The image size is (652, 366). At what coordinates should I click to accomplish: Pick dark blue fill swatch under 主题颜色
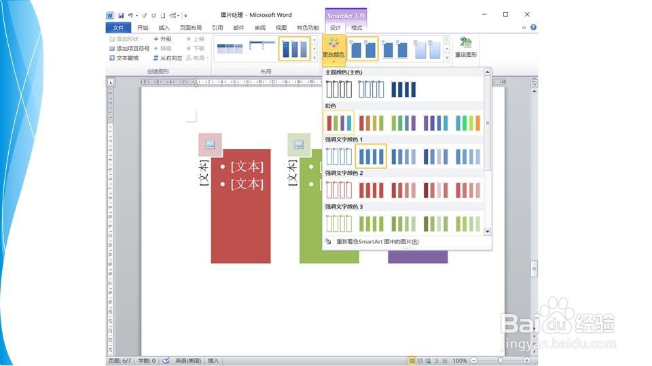[x=403, y=89]
